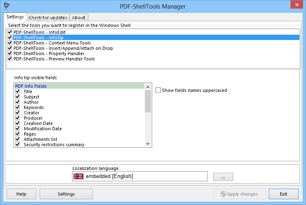Image resolution: width=306 pixels, height=205 pixels.
Task: Uncheck the Subject field checkbox
Action: 18,97
